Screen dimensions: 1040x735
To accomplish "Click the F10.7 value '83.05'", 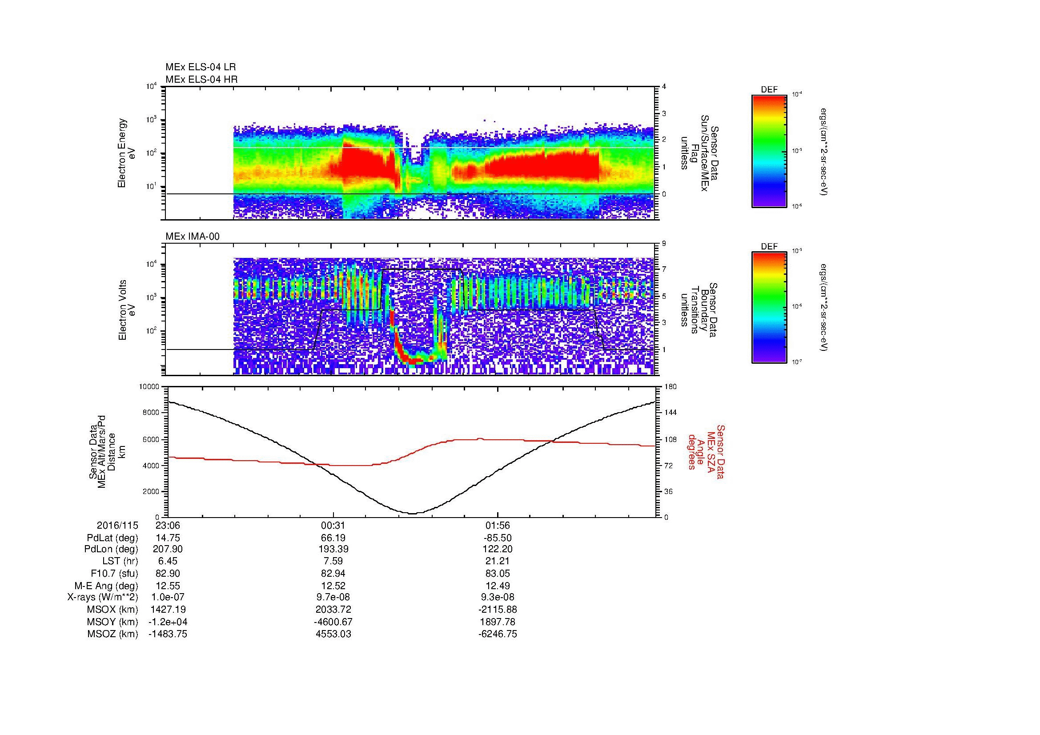I will (498, 574).
